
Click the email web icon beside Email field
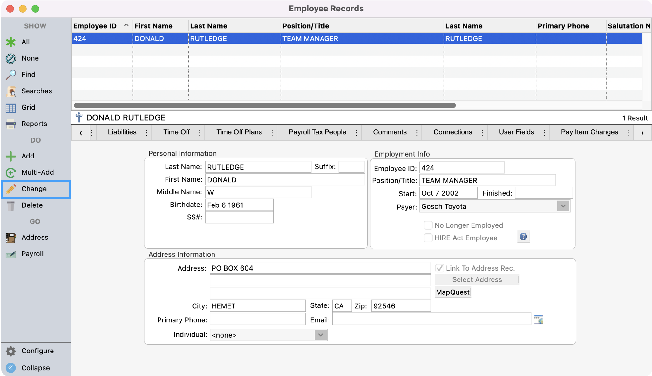point(539,319)
